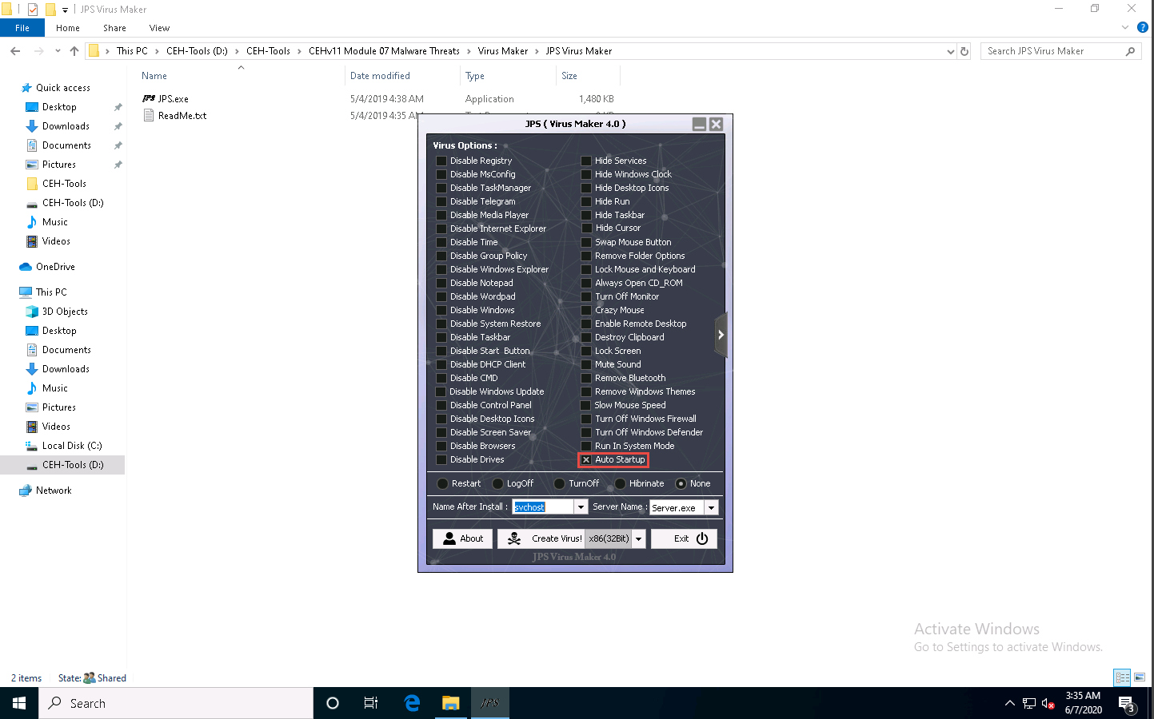The height and width of the screenshot is (719, 1154).
Task: Click the Network icon in sidebar
Action: (x=26, y=491)
